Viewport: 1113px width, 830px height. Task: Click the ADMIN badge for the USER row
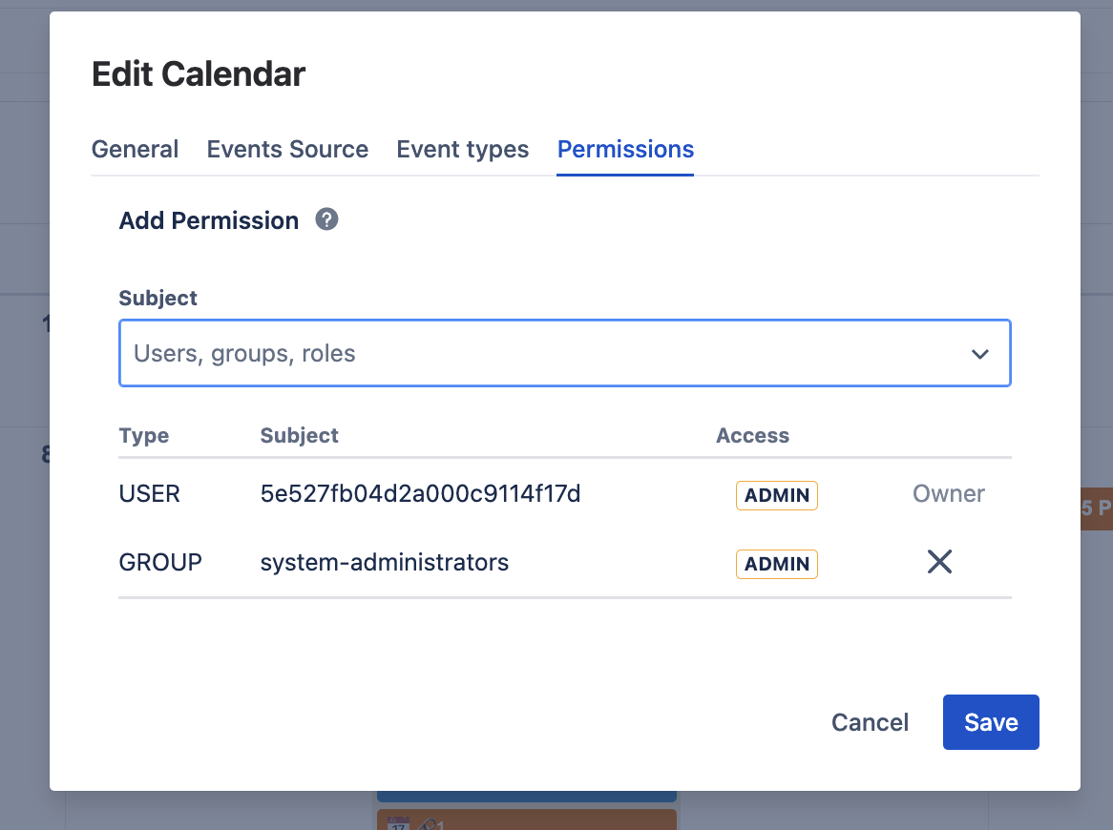point(776,495)
